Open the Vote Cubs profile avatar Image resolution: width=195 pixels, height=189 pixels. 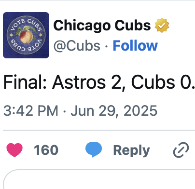click(26, 35)
